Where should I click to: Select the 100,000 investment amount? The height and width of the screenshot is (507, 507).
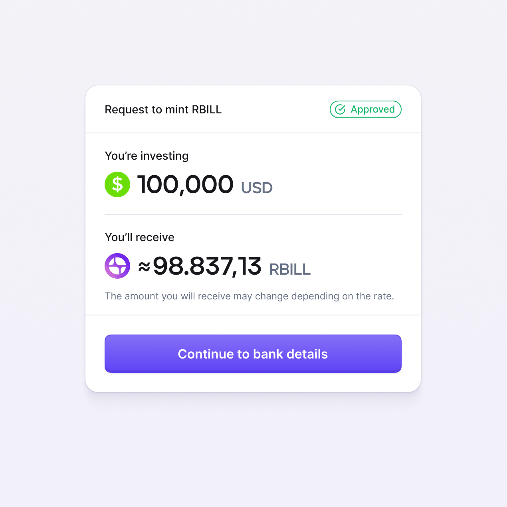185,185
